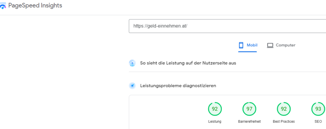Click the user experience section icon
326x129 pixels.
[x=132, y=63]
